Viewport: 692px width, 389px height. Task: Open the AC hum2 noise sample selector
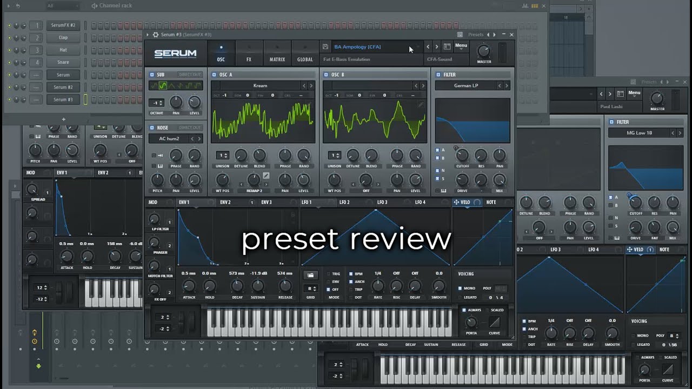click(x=169, y=139)
